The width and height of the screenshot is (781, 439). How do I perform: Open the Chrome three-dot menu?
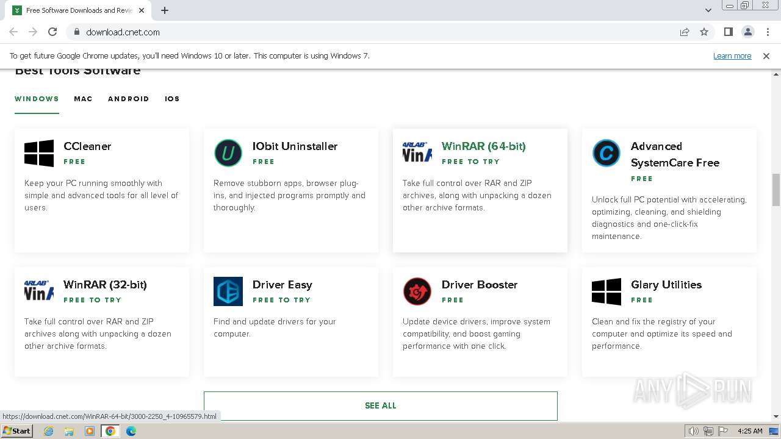tap(767, 32)
